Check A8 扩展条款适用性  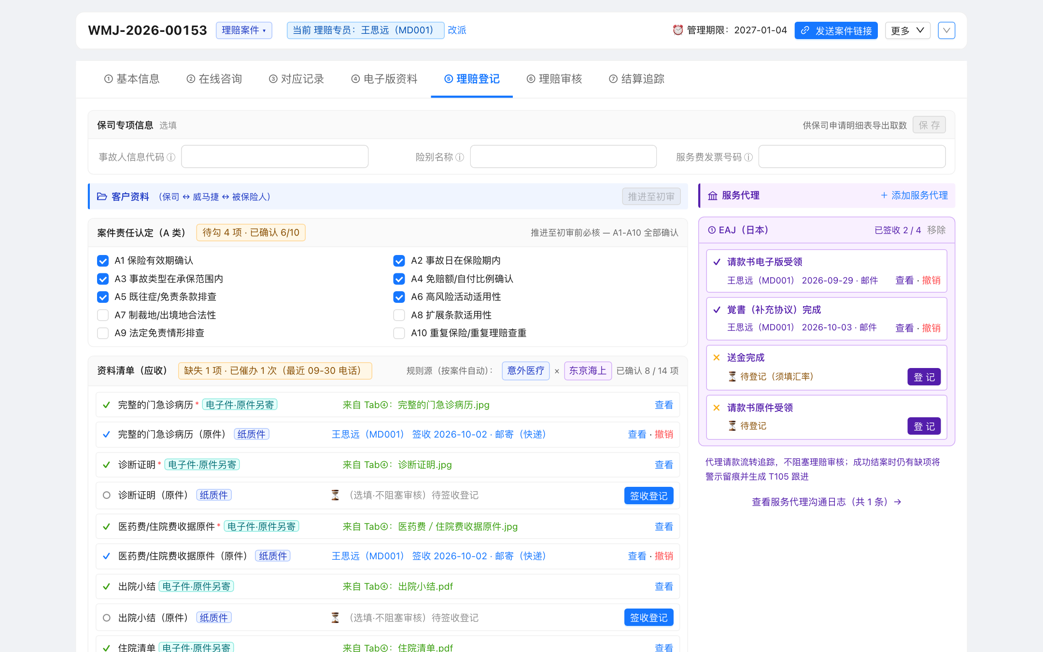399,315
